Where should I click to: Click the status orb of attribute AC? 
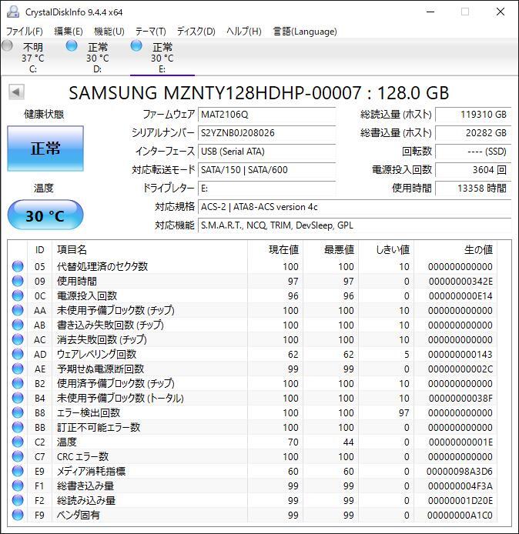click(18, 339)
